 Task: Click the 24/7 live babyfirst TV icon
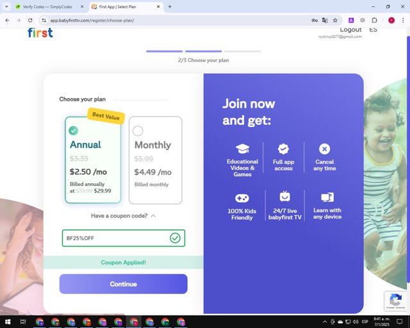click(x=284, y=197)
